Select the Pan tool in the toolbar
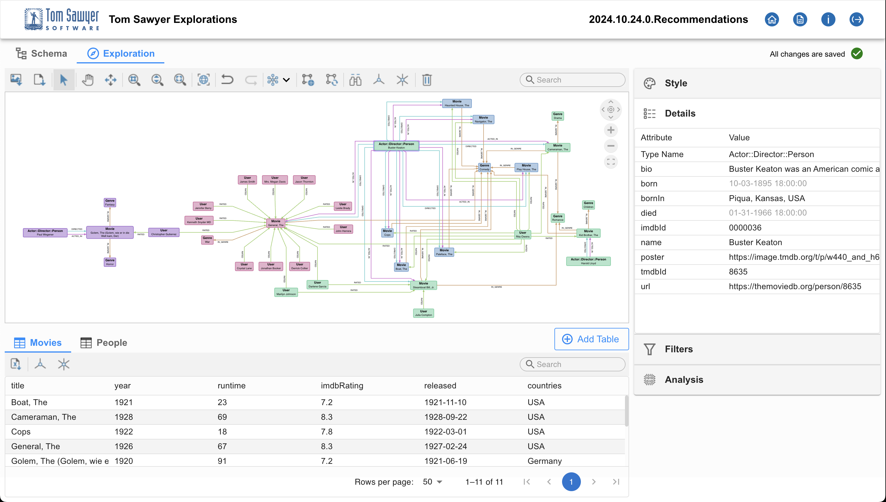Viewport: 886px width, 502px height. tap(87, 80)
